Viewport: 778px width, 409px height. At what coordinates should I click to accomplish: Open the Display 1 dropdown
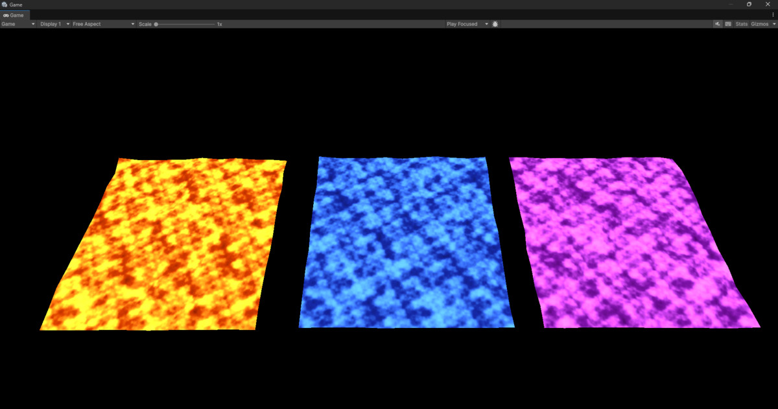pyautogui.click(x=54, y=24)
